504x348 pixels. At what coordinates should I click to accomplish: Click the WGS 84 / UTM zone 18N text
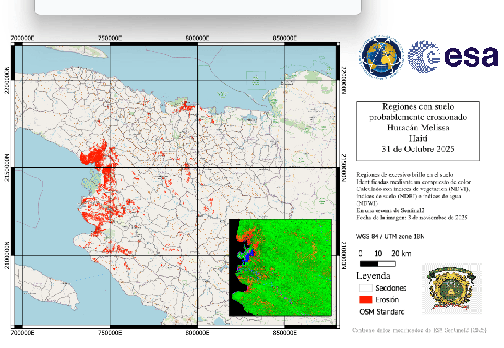(390, 236)
